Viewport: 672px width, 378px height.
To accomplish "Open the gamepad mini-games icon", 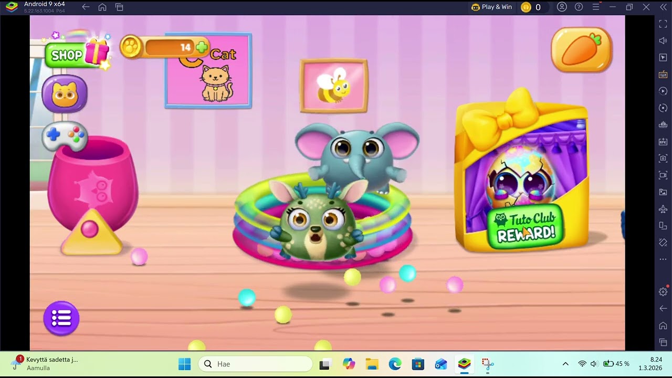I will pyautogui.click(x=65, y=136).
